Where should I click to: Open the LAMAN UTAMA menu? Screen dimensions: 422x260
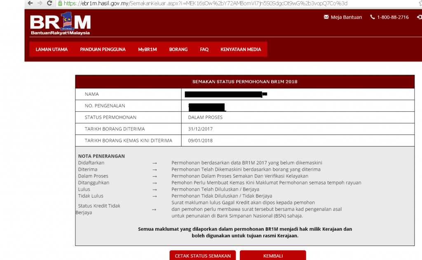click(x=52, y=49)
